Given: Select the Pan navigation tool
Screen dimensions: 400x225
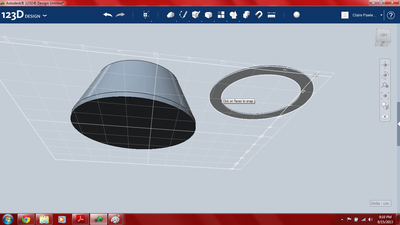Looking at the screenshot, I should (x=385, y=65).
